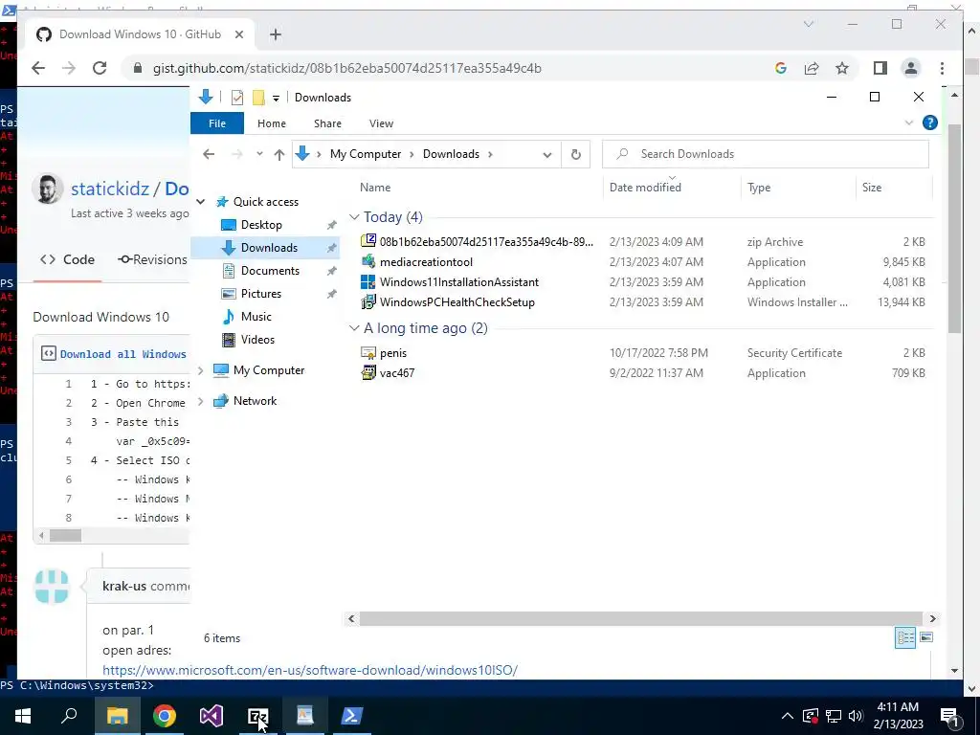The width and height of the screenshot is (980, 735).
Task: Select Music in the navigation pane
Action: tap(256, 316)
